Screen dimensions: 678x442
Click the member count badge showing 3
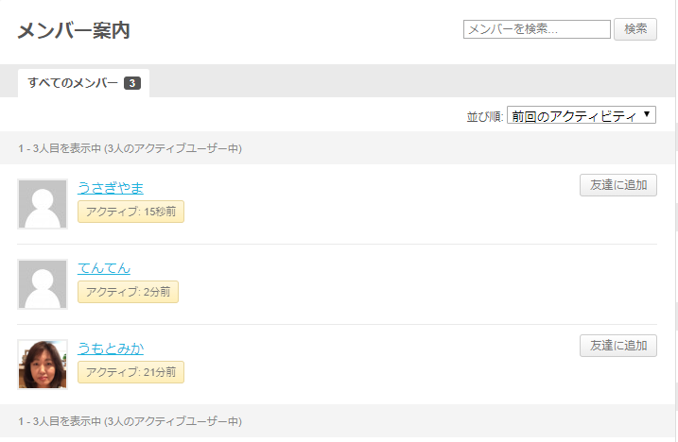click(x=132, y=83)
